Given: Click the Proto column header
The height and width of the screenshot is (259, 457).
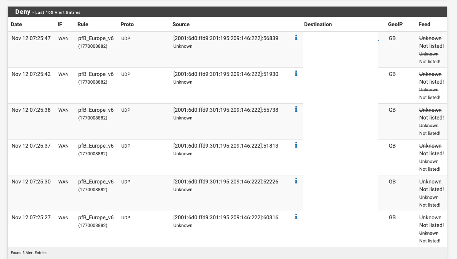Looking at the screenshot, I should [127, 24].
